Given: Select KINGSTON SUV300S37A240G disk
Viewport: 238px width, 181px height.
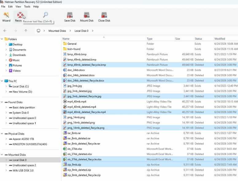Looking at the screenshot, I should pos(30,144).
